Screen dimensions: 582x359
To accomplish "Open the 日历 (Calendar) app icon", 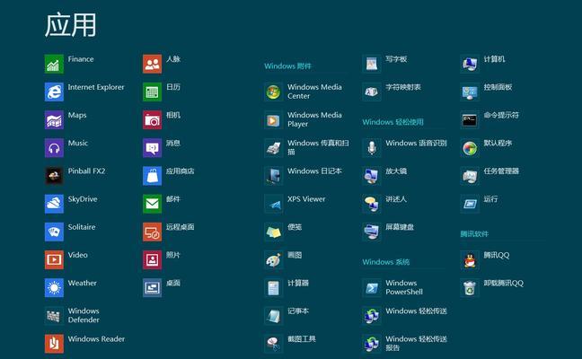I will click(152, 92).
